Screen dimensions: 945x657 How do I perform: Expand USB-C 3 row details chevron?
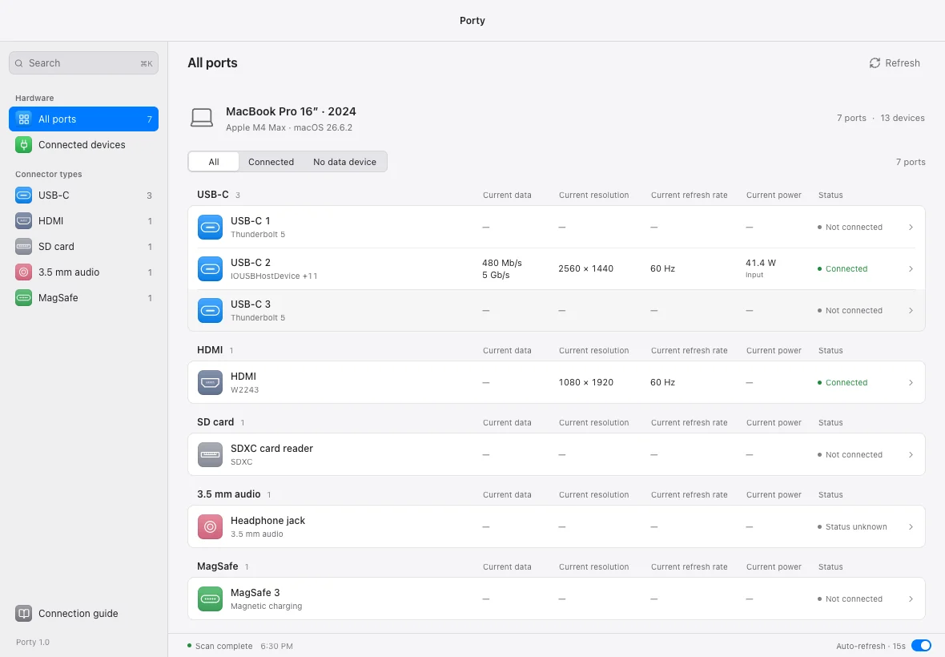pos(911,310)
